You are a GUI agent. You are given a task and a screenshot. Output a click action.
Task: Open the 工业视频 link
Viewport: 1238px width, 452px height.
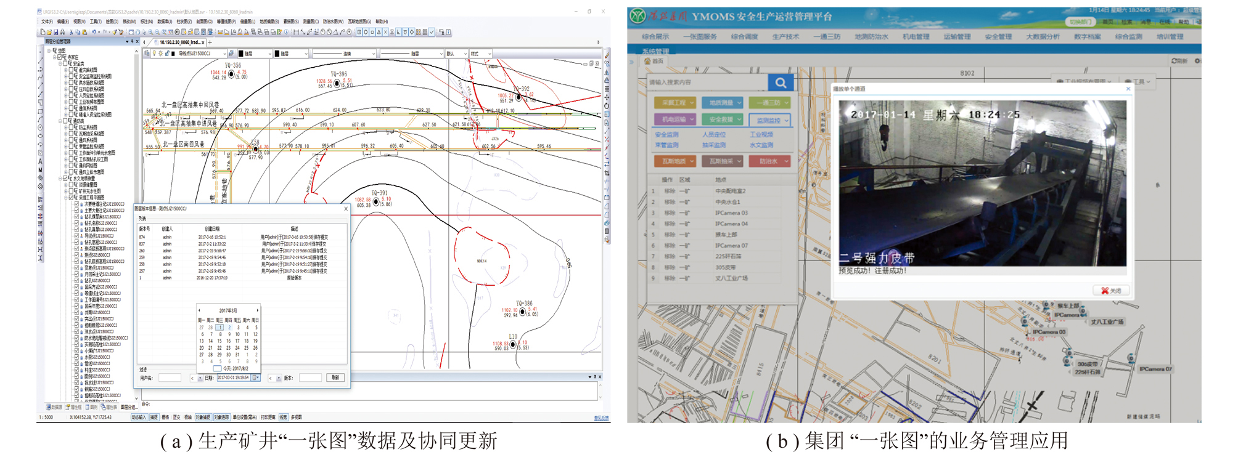click(761, 134)
